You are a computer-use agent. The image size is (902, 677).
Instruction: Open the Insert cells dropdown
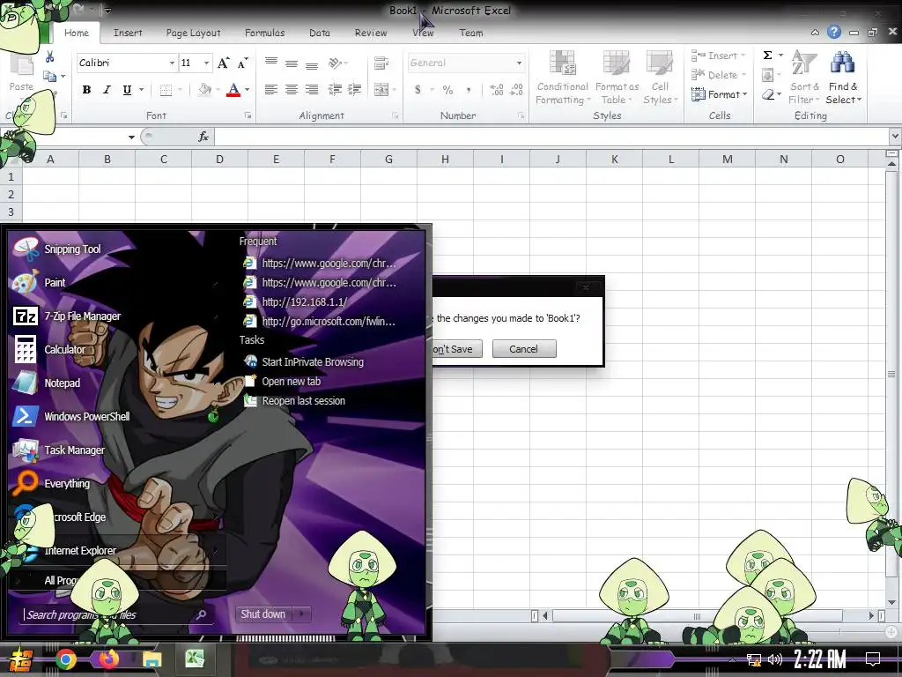(x=719, y=56)
